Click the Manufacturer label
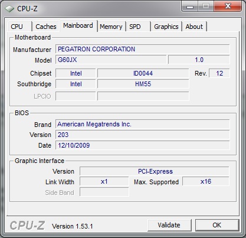The image size is (246, 238). [x=32, y=50]
